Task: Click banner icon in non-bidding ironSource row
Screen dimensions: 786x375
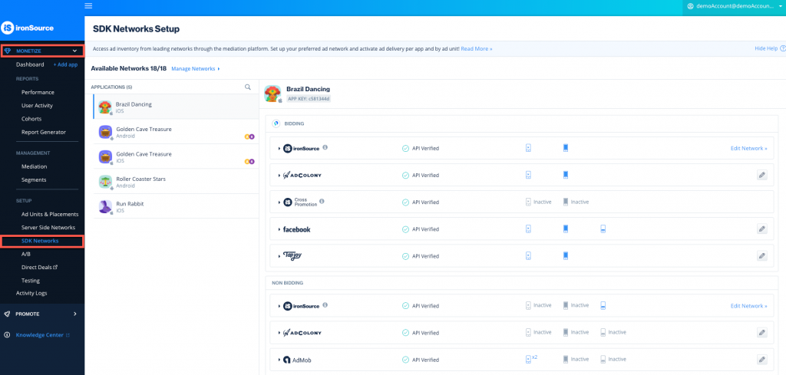Action: (x=603, y=305)
